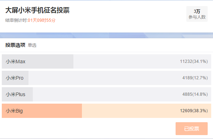Viewport: 213px width, 139px height.
Task: Click the 结束倒计时 label text
Action: tap(17, 20)
